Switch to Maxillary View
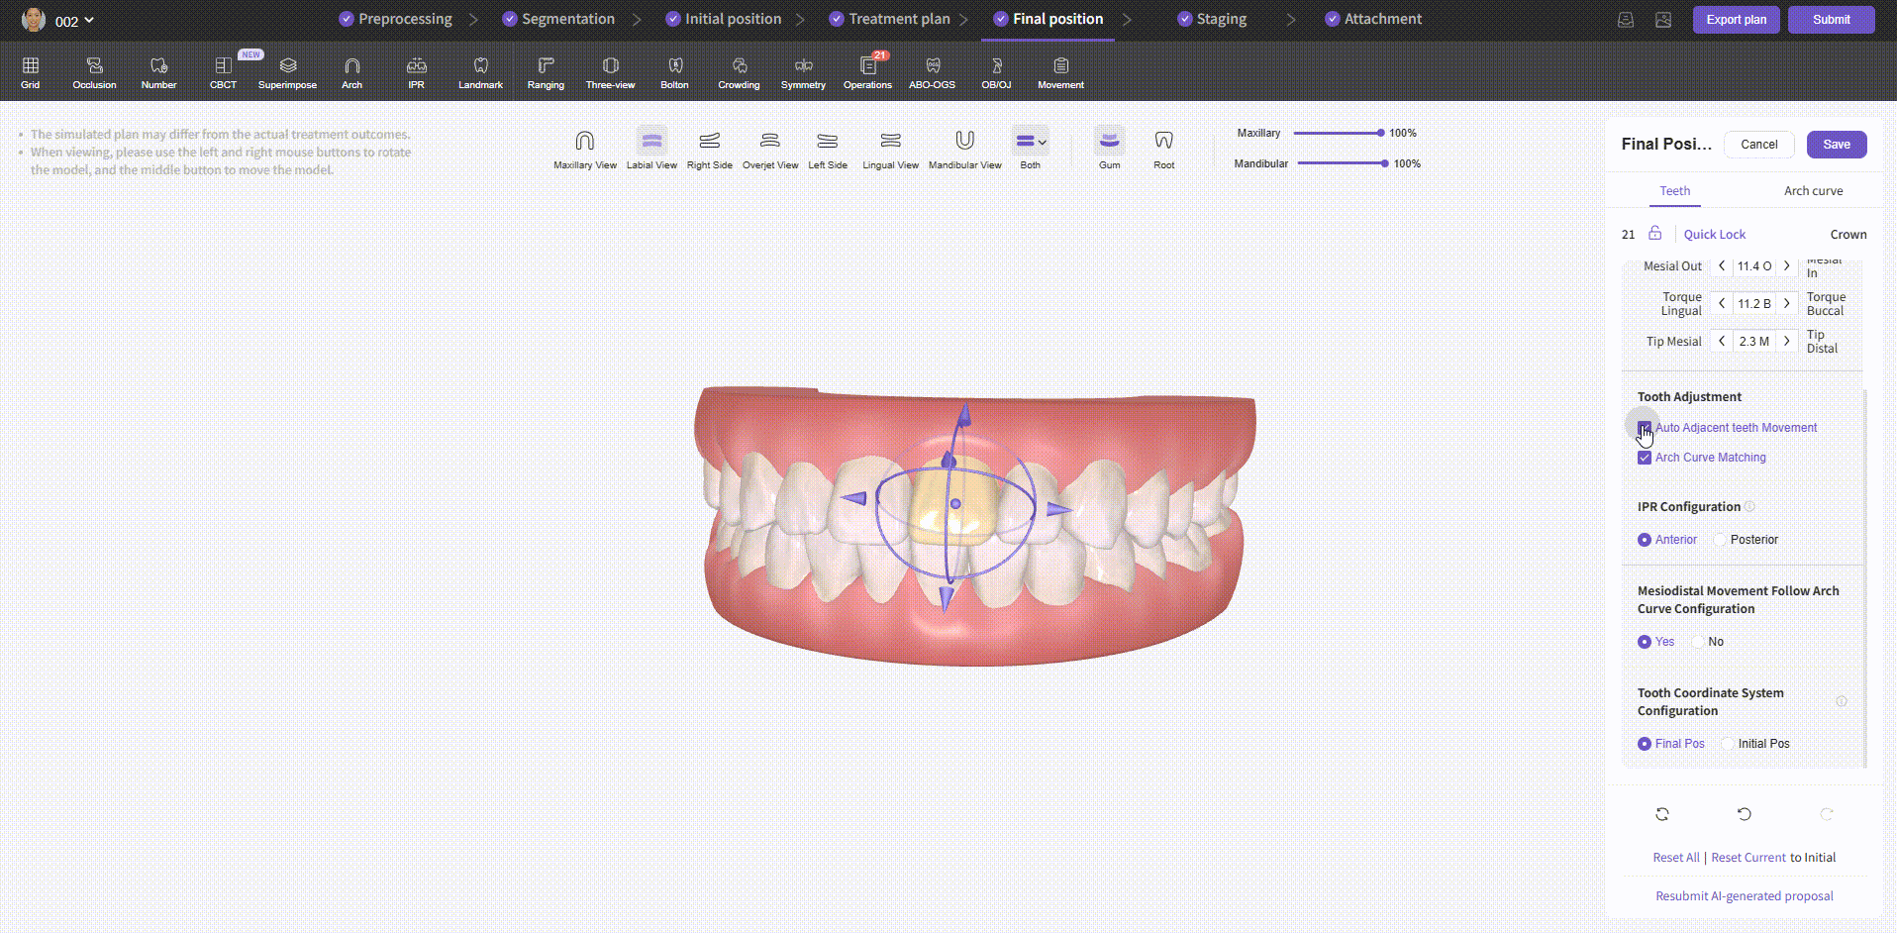Viewport: 1897px width, 933px height. 585,150
